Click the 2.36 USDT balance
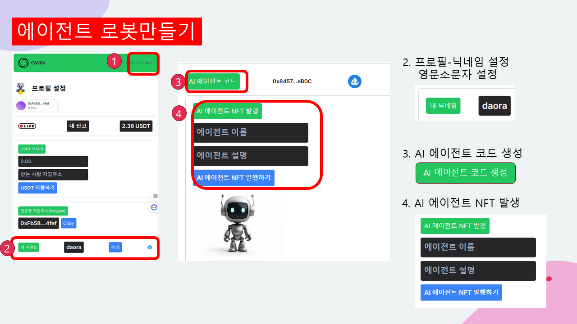The height and width of the screenshot is (324, 577). pos(136,126)
